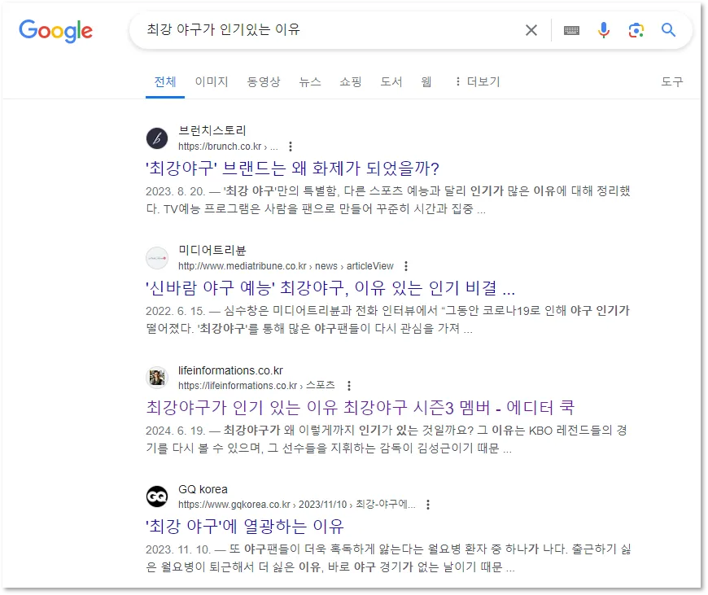Open Google Lens image search
This screenshot has height=595, width=708.
[636, 29]
